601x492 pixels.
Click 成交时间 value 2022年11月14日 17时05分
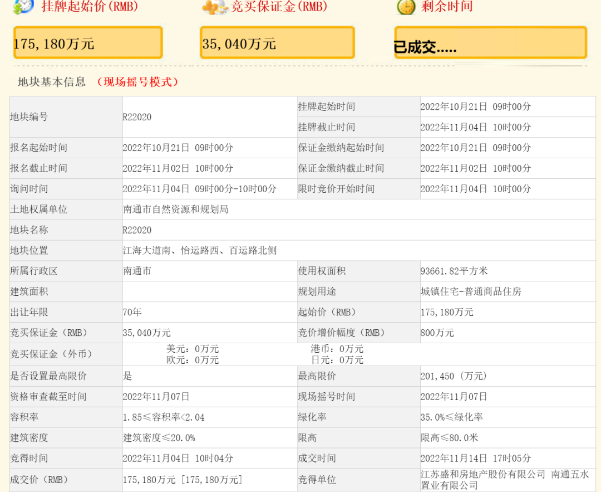click(476, 458)
